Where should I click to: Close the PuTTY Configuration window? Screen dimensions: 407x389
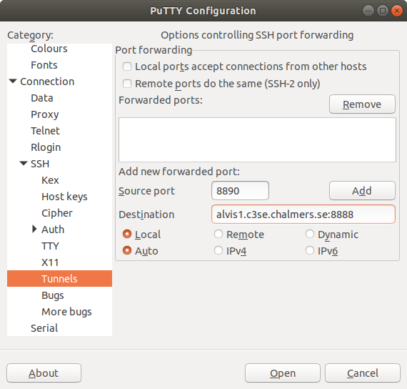pos(397,11)
